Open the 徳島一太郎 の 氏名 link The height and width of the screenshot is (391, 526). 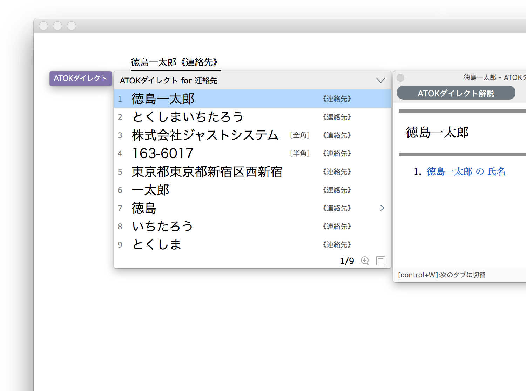[466, 171]
